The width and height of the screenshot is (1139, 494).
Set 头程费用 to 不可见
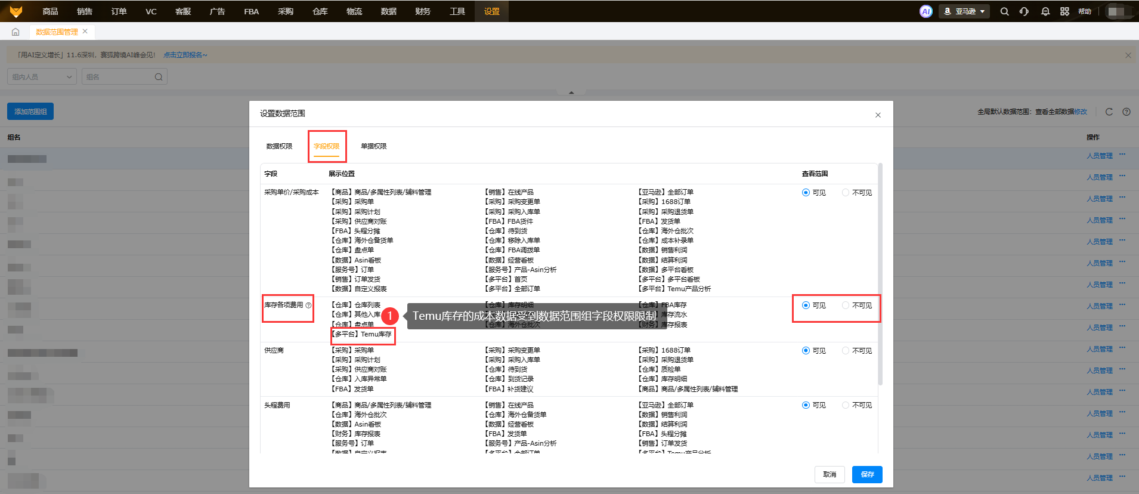click(x=846, y=405)
